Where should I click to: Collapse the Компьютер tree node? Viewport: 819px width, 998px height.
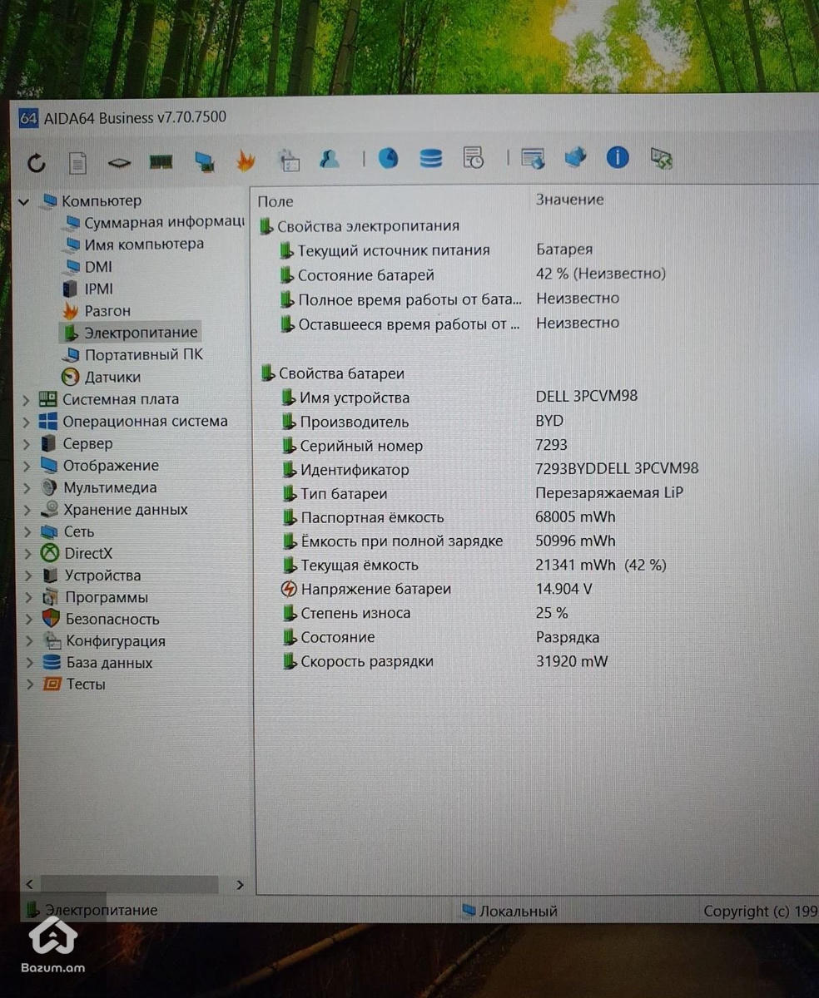click(x=23, y=201)
